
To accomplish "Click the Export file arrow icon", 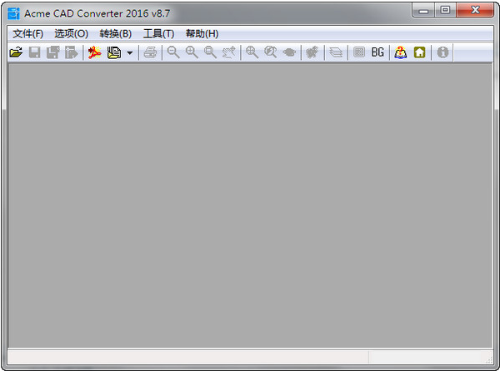I will point(72,52).
